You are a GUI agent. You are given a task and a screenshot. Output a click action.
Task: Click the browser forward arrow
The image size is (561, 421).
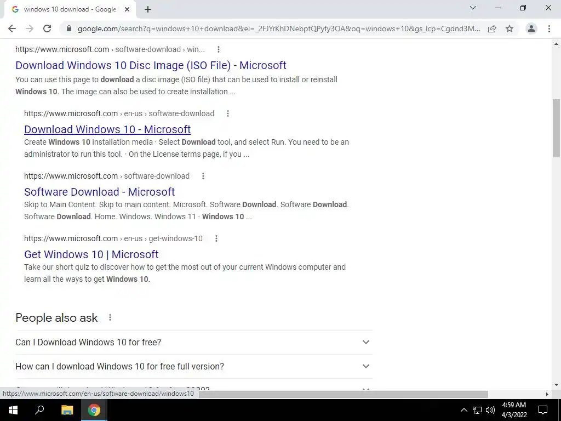[x=30, y=29]
